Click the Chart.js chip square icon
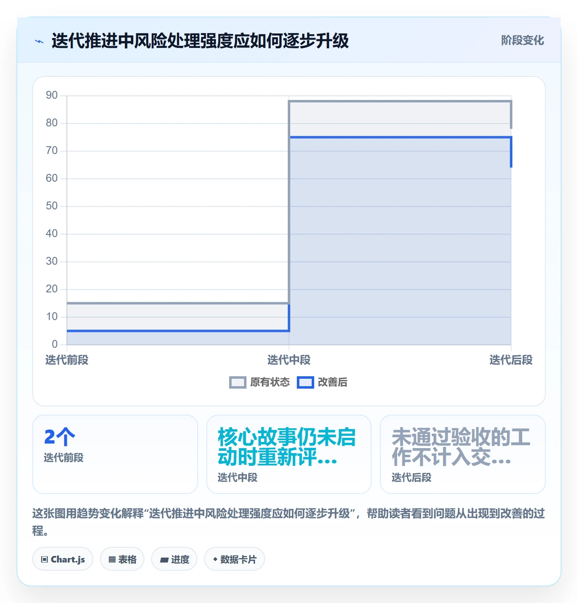Viewport: 578px width, 603px height. coord(45,560)
